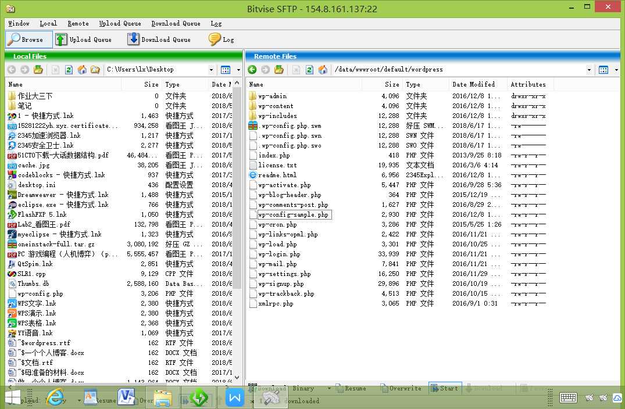Image resolution: width=625 pixels, height=409 pixels.
Task: Click the local browse-folder icon
Action: [95, 70]
